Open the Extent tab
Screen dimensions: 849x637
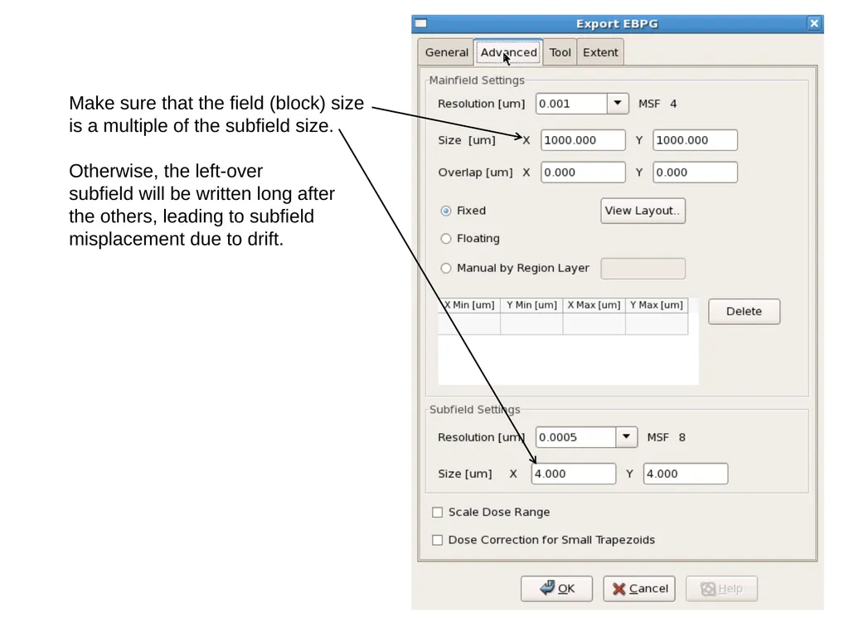tap(600, 52)
